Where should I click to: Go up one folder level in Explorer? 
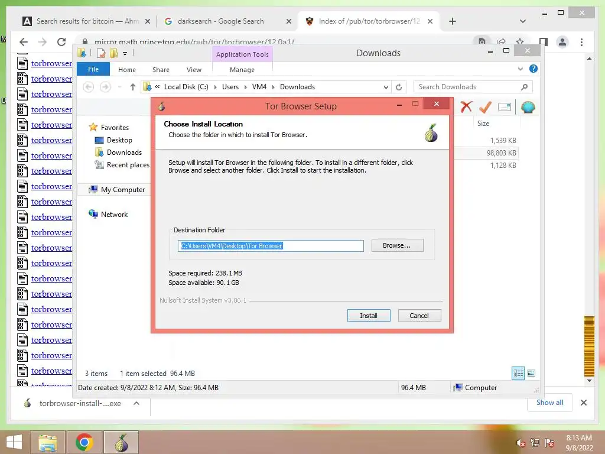(x=133, y=87)
